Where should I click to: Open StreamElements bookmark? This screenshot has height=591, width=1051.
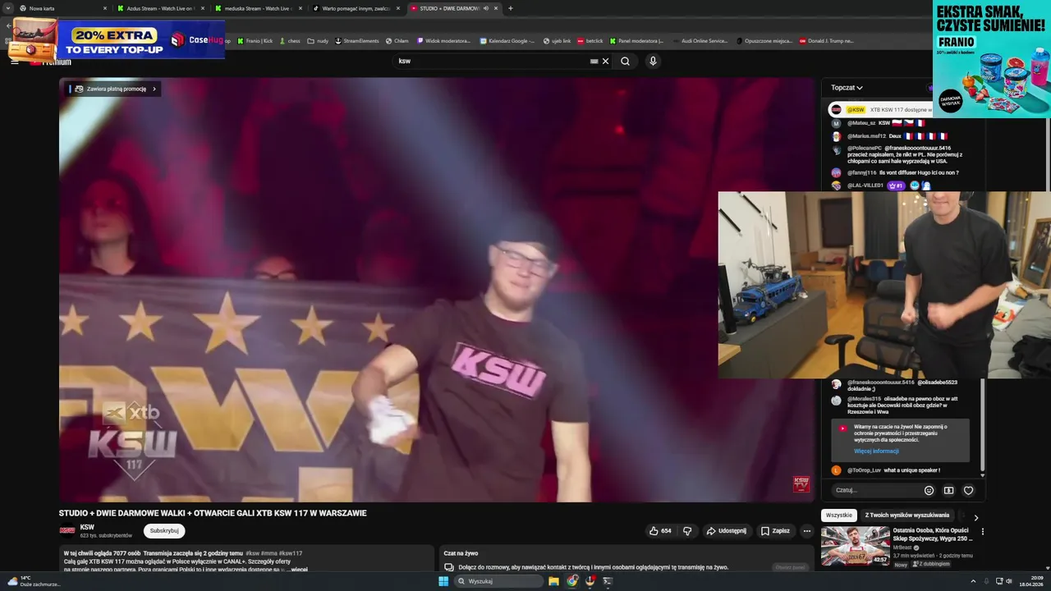coord(357,40)
